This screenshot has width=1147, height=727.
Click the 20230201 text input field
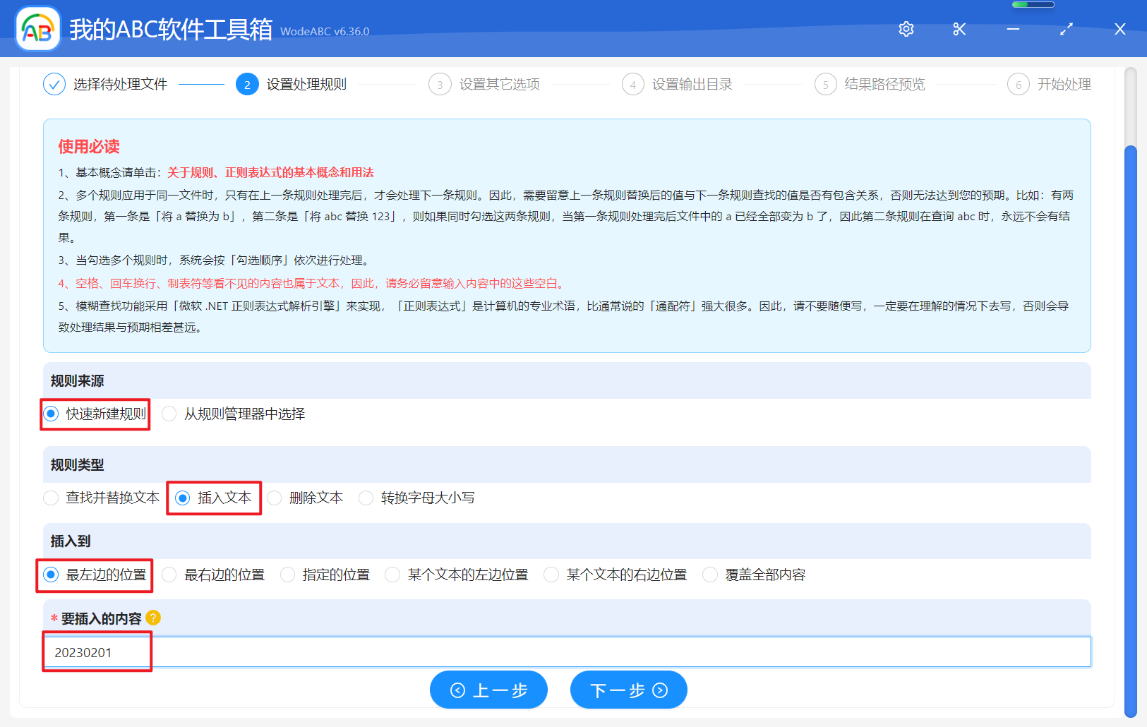(x=282, y=651)
